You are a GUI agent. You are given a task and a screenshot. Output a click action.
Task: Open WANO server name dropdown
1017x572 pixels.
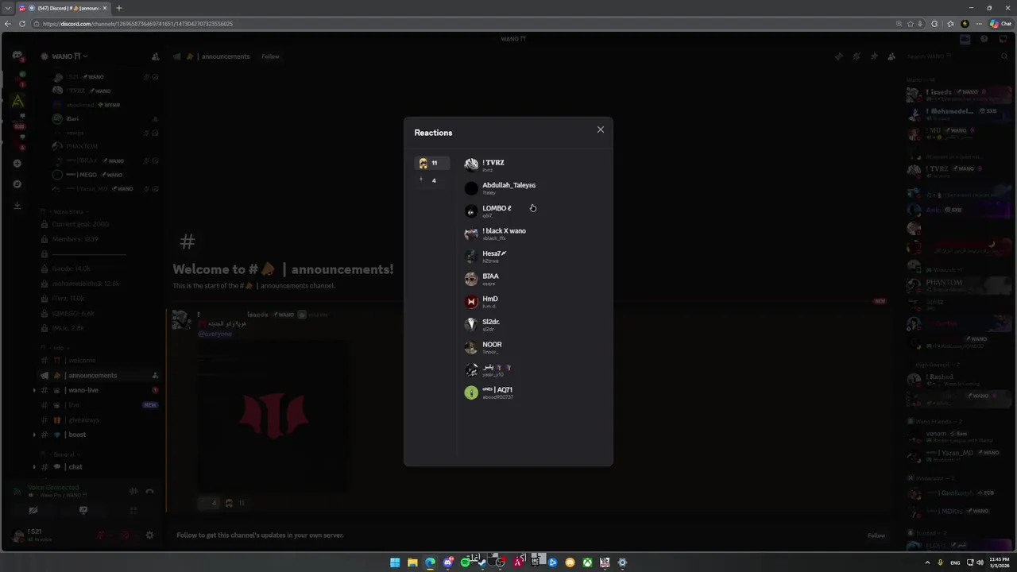click(x=69, y=56)
